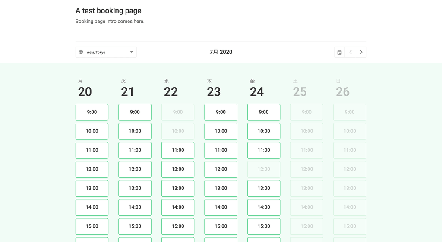
Task: Click the Thursday 23 day header
Action: [214, 88]
